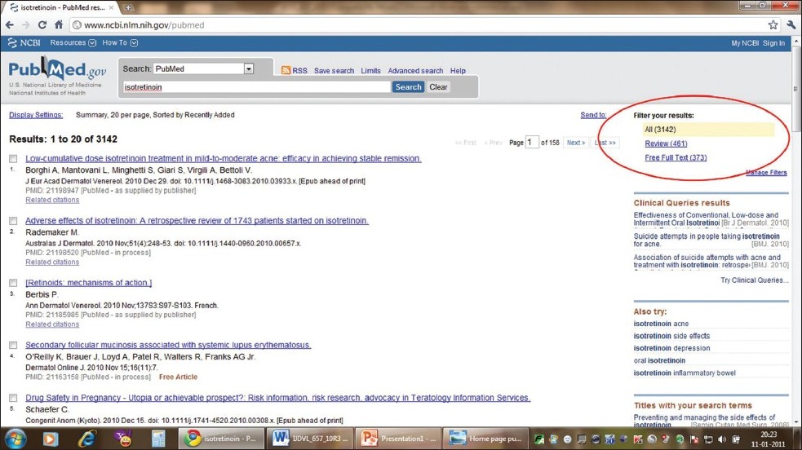Click the browser forward arrow
The image size is (802, 450).
tap(26, 24)
